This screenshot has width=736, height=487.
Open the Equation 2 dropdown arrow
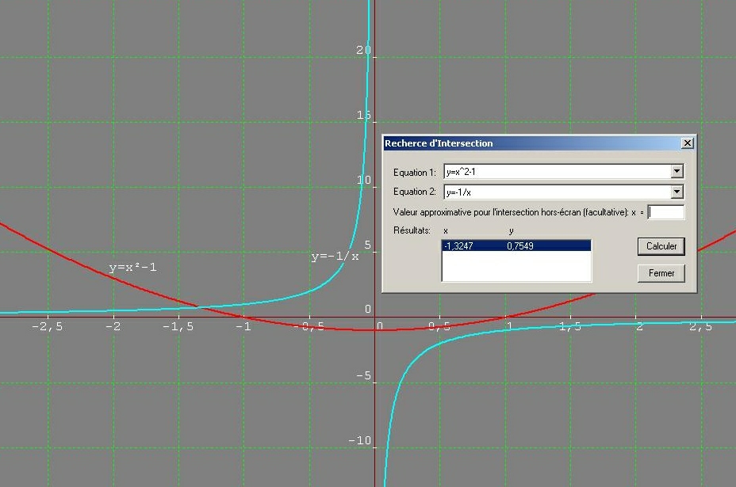tap(676, 192)
